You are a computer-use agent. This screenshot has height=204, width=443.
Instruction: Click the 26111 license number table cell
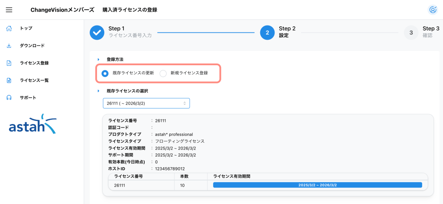point(119,185)
